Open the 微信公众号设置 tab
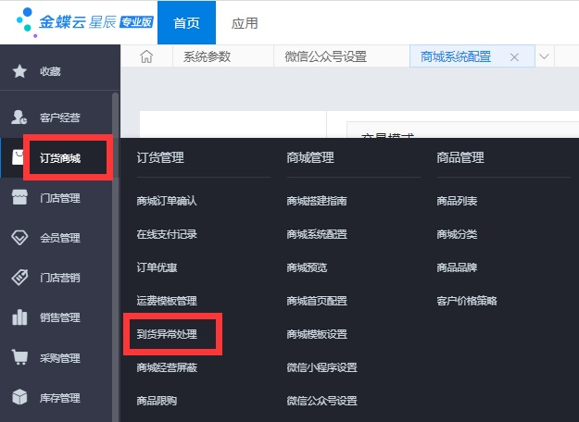Viewport: 579px width, 422px height. click(x=325, y=57)
